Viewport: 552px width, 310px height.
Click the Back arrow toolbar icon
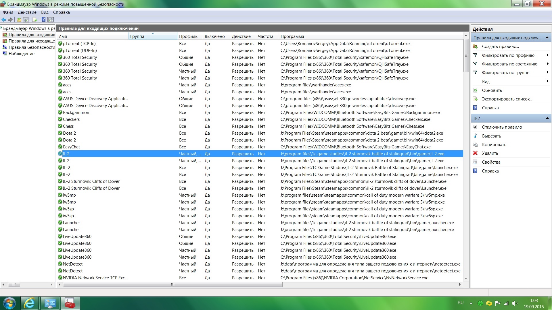coord(4,20)
